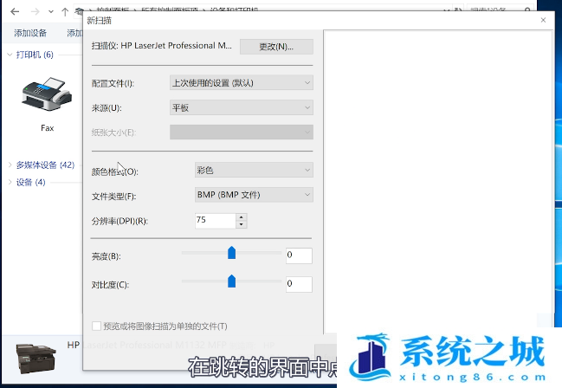Viewport: 562px width, 388px height.
Task: Expand the 设备 (4) group
Action: (x=10, y=182)
